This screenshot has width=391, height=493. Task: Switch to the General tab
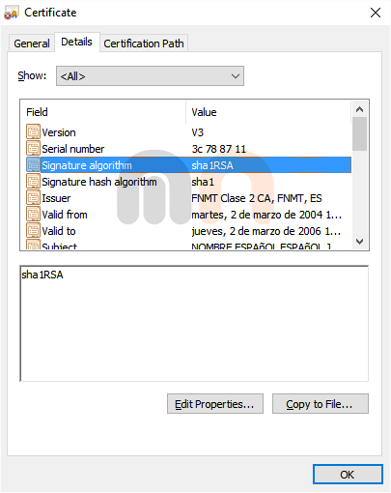(x=32, y=43)
